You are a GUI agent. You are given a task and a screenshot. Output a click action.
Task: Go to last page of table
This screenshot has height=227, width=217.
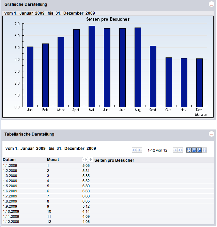pos(181,150)
